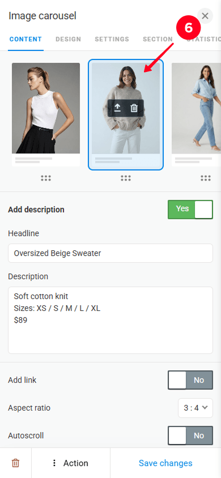
Task: Click the Add description label
Action: coord(36,210)
